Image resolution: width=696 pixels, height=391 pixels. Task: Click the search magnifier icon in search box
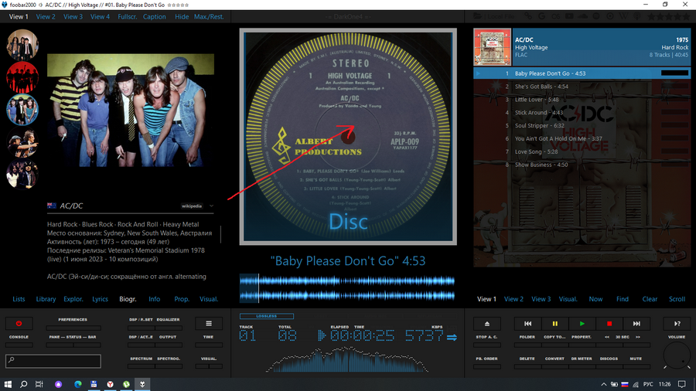point(12,360)
